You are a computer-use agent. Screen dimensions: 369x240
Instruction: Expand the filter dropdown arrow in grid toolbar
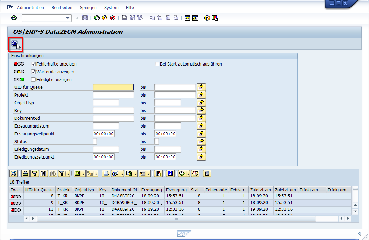(68, 174)
